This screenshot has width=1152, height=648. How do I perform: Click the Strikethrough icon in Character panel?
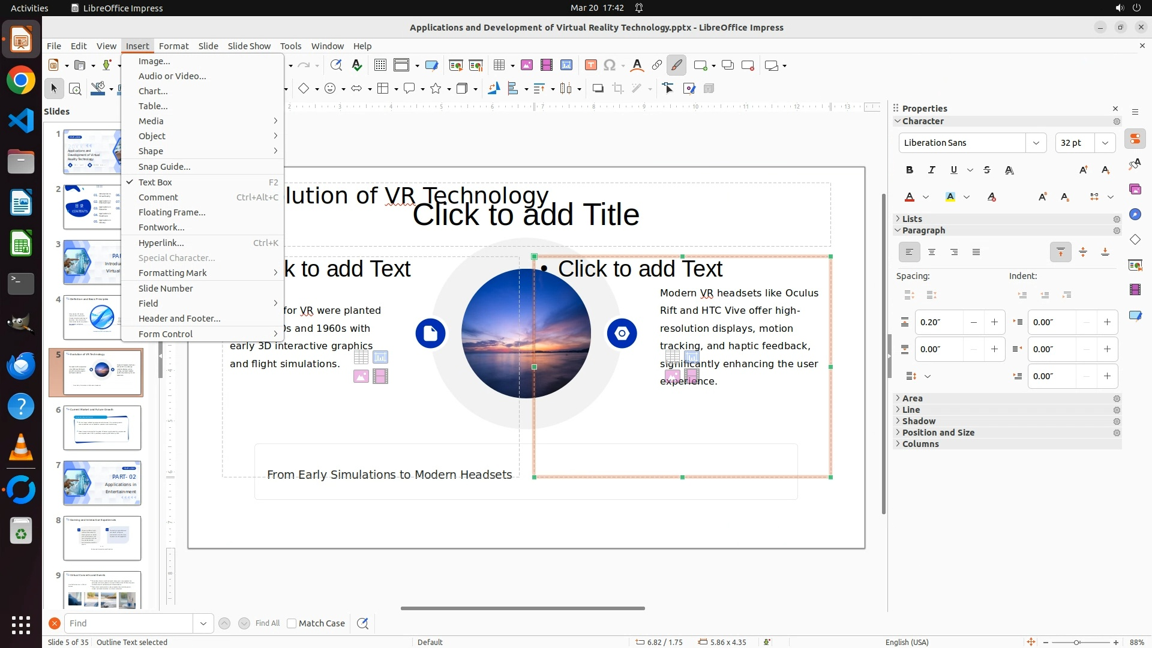tap(987, 170)
